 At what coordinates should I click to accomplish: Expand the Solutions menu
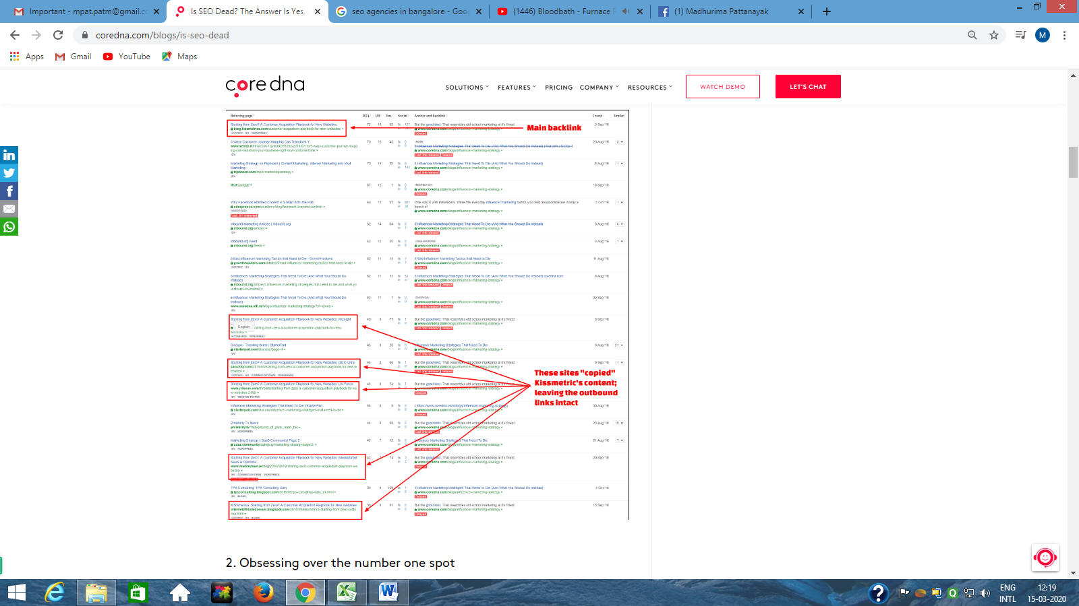click(467, 88)
